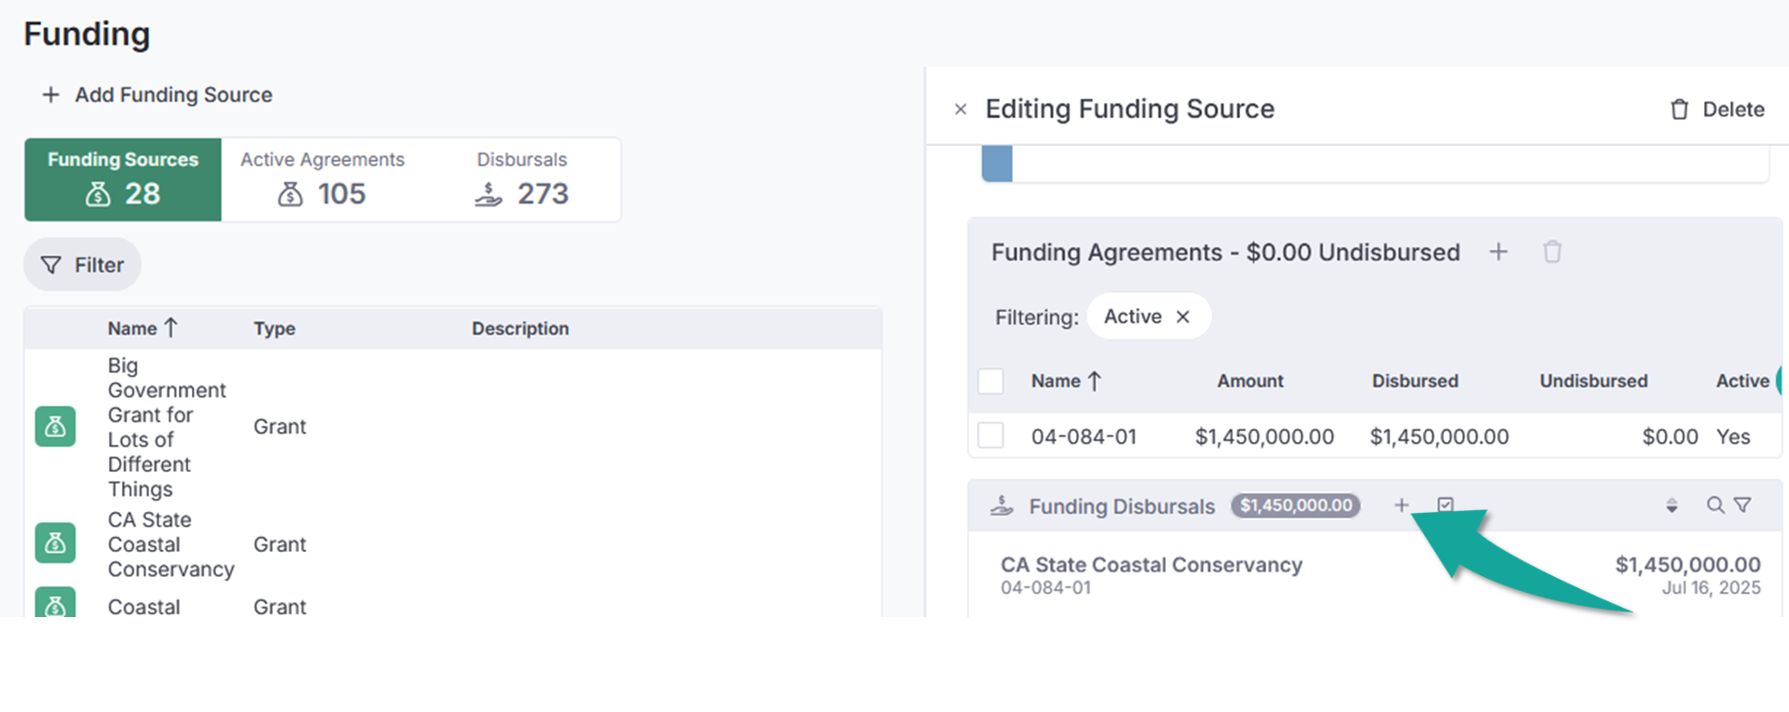Open the disbursals sort order dropdown
1789x712 pixels.
(1672, 505)
